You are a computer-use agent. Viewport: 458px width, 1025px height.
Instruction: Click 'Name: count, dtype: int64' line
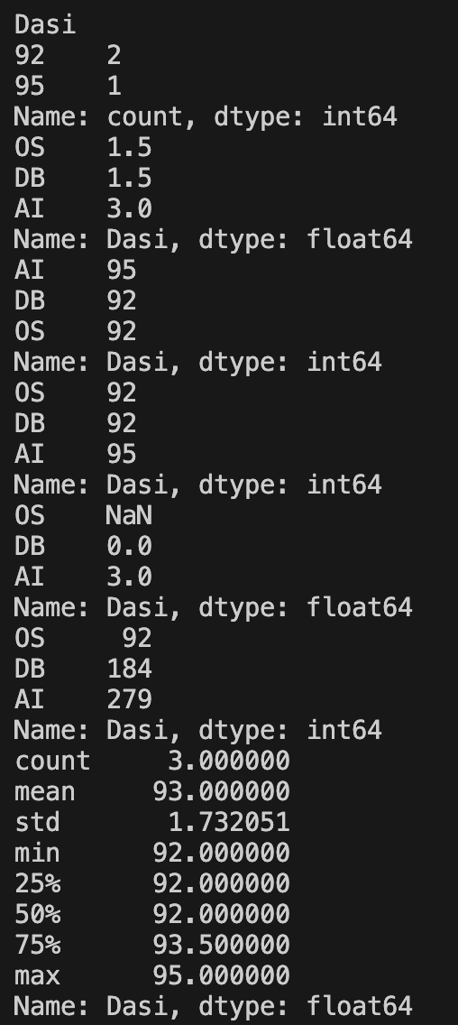[x=206, y=116]
